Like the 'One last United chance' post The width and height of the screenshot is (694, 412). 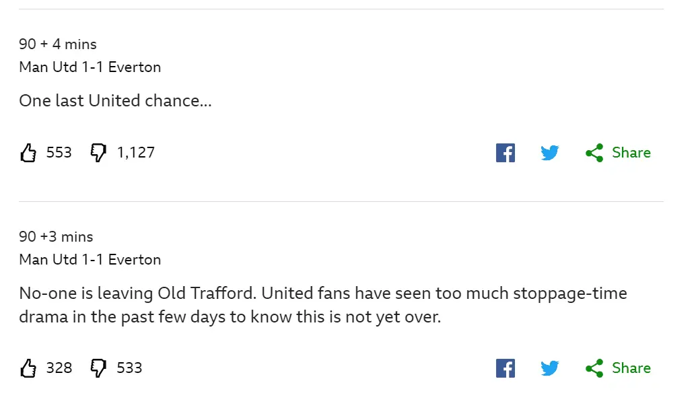pyautogui.click(x=28, y=153)
